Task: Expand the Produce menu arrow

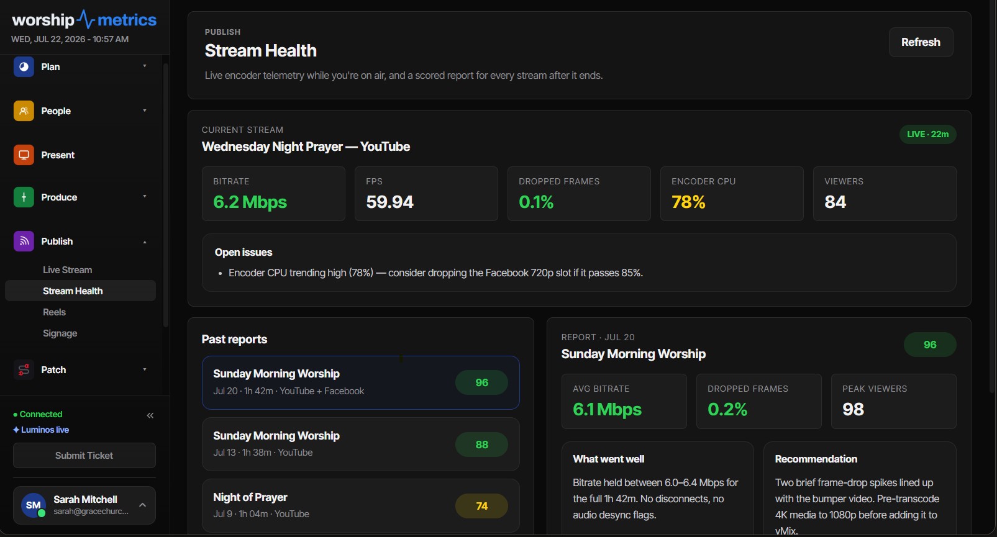Action: coord(145,196)
